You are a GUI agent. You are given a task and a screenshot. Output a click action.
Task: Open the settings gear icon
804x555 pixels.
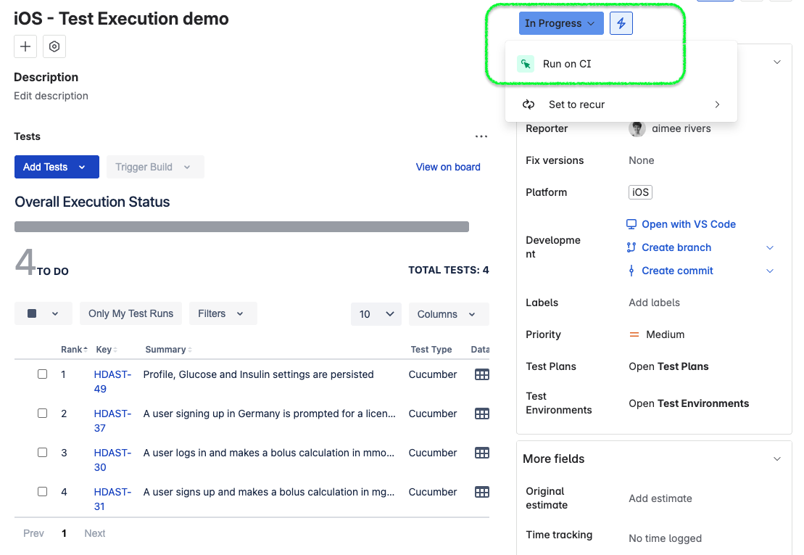[54, 46]
